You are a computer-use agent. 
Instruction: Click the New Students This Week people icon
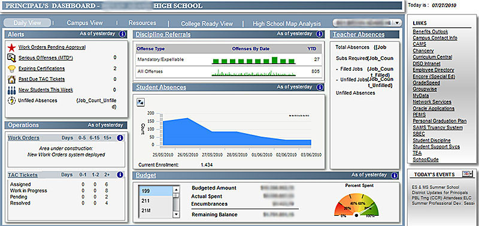click(11, 90)
